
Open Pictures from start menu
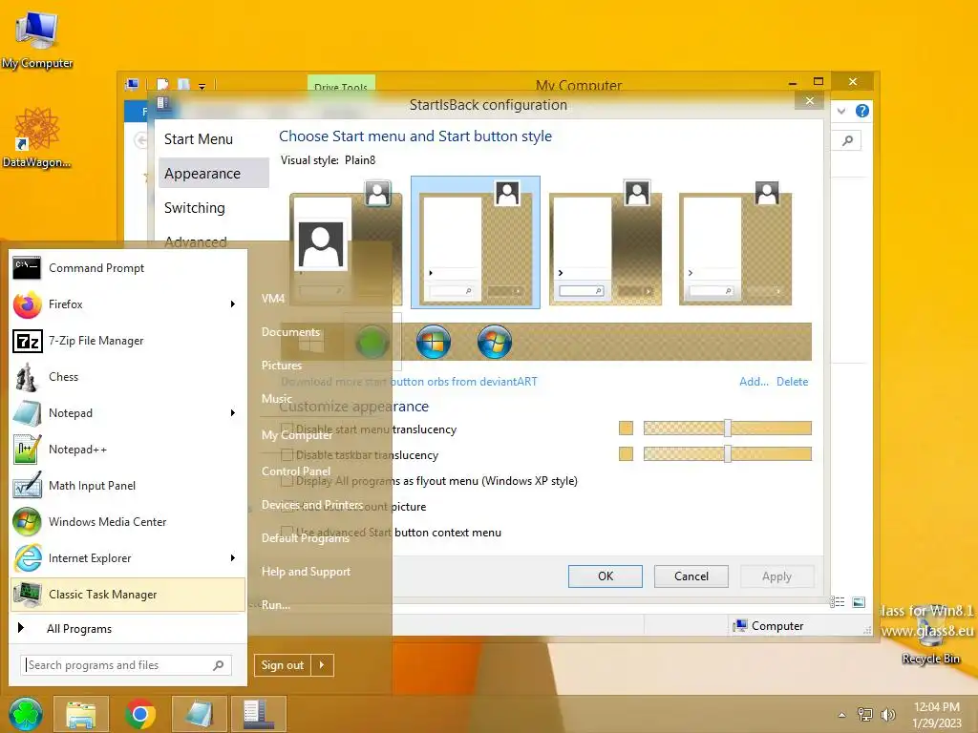tap(282, 366)
